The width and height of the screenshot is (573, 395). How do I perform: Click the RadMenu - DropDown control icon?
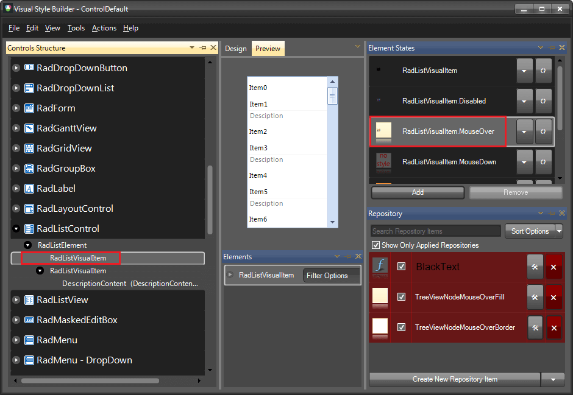(29, 360)
